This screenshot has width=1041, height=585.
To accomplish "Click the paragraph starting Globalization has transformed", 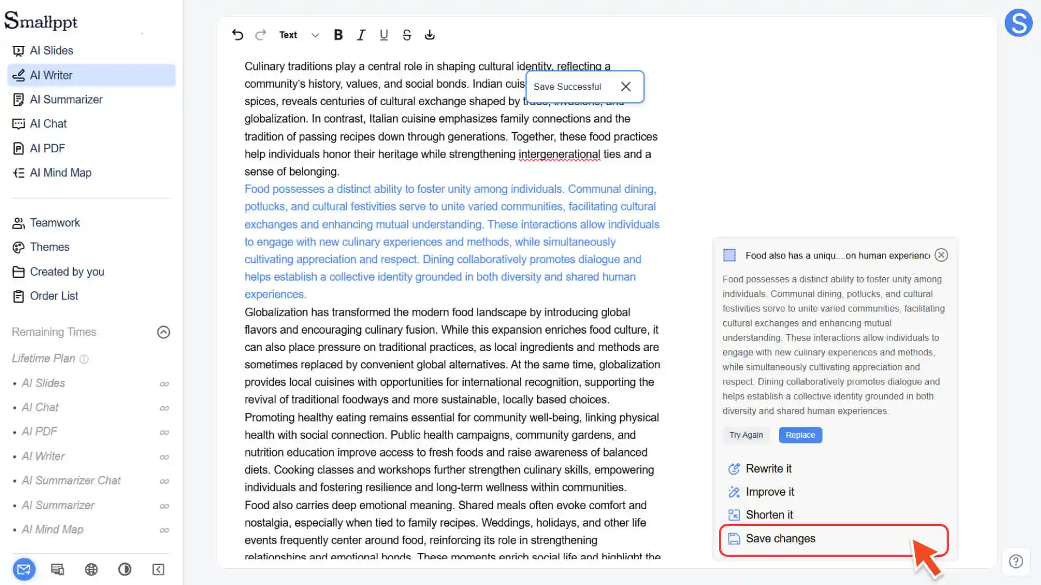I will coord(452,356).
